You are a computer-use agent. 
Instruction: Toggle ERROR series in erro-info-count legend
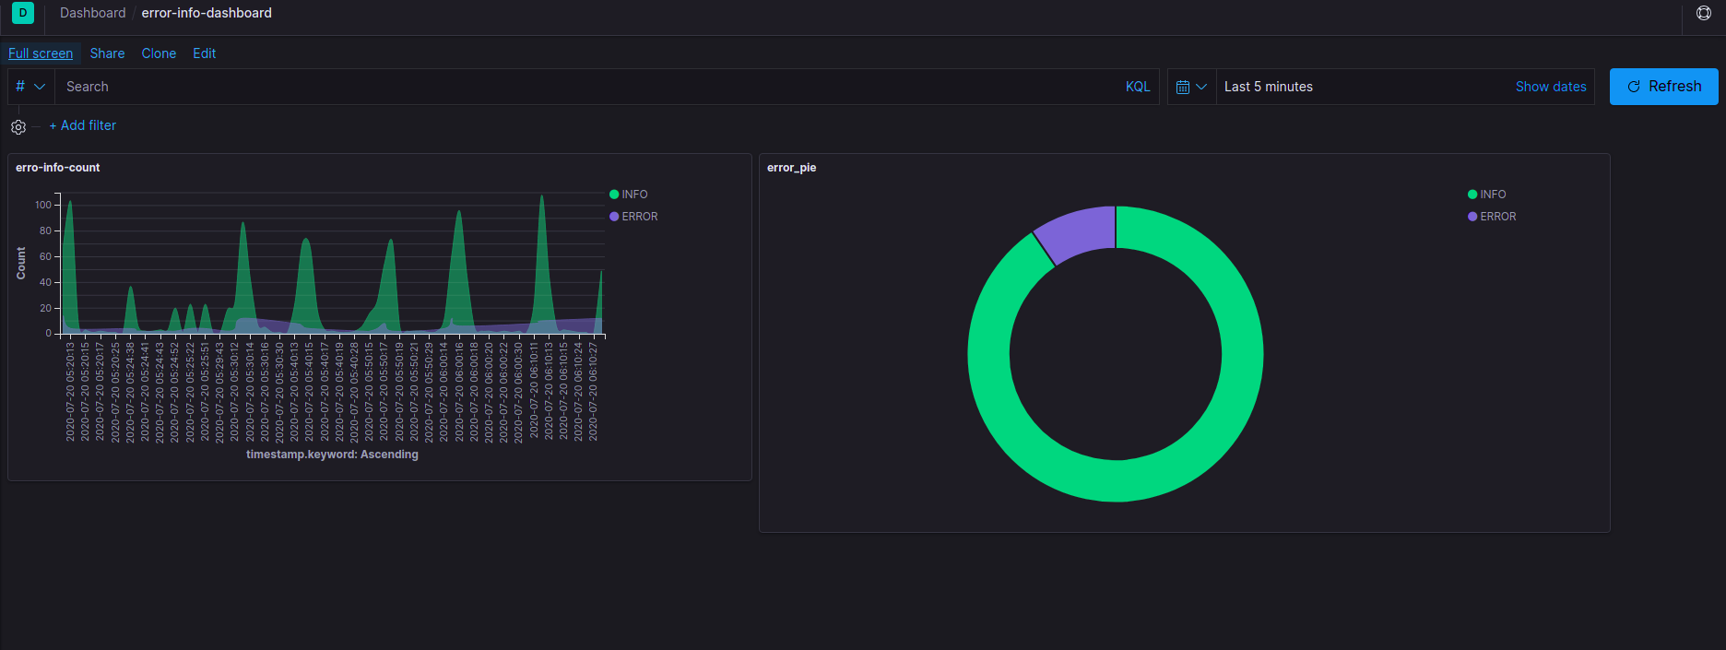(639, 217)
